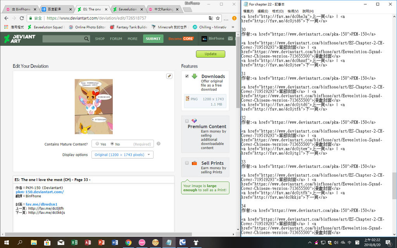
Task: Enable Sell Prints checkbox
Action: pos(187,163)
